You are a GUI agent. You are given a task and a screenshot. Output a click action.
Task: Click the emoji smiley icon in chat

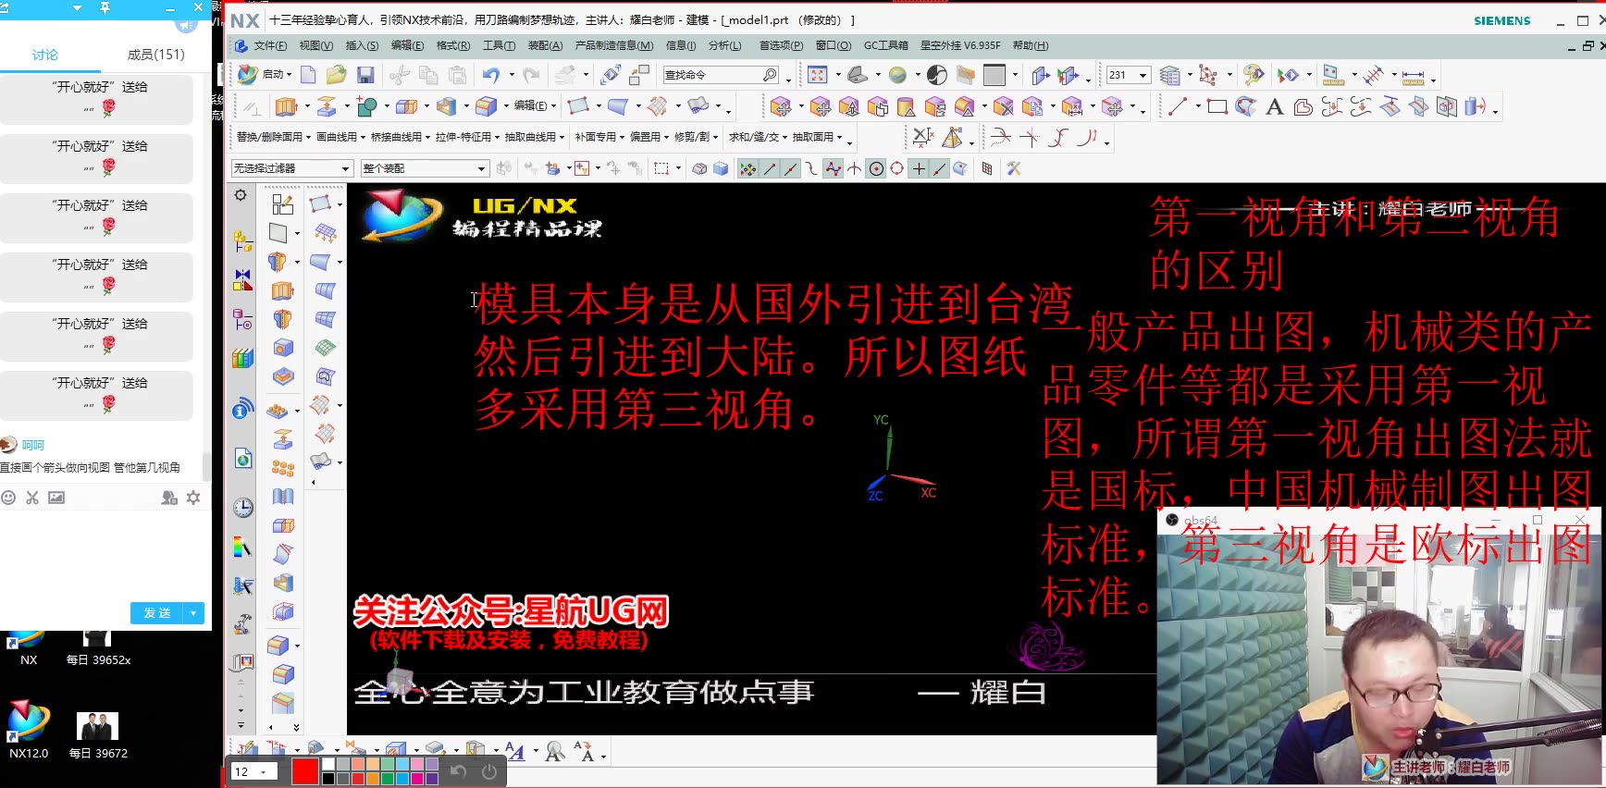pyautogui.click(x=8, y=498)
